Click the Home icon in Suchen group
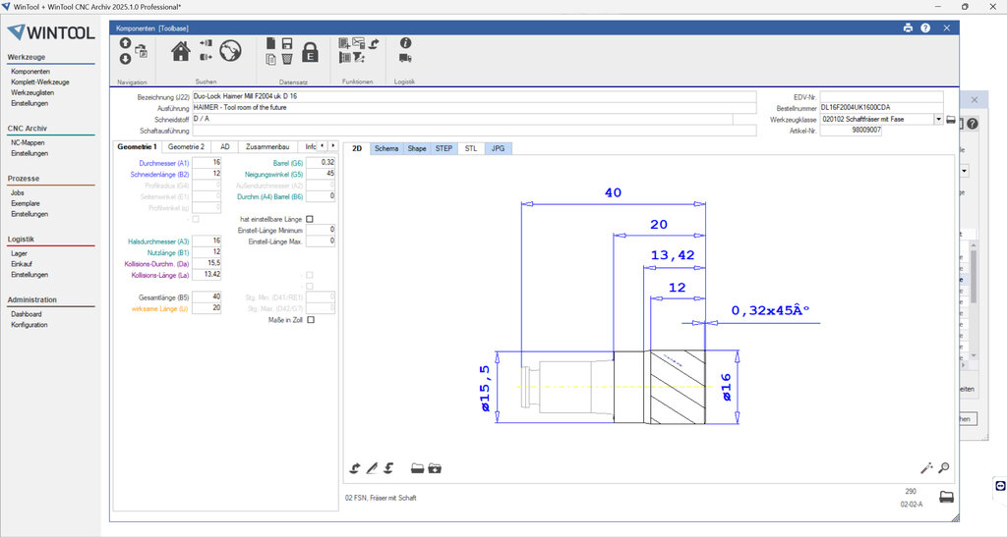 pos(181,51)
